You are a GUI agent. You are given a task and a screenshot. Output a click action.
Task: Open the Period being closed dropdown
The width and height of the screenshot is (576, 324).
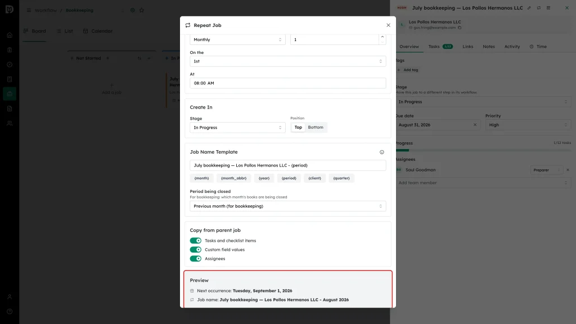coord(287,206)
